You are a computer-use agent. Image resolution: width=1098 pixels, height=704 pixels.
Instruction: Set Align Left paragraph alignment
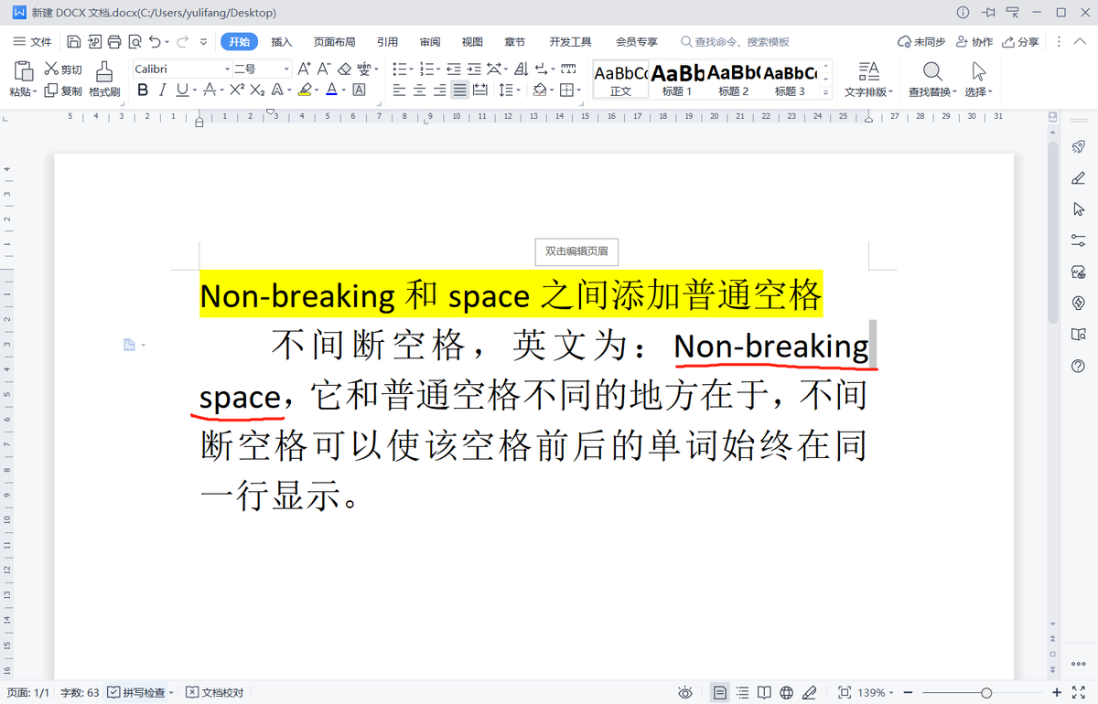pyautogui.click(x=399, y=90)
